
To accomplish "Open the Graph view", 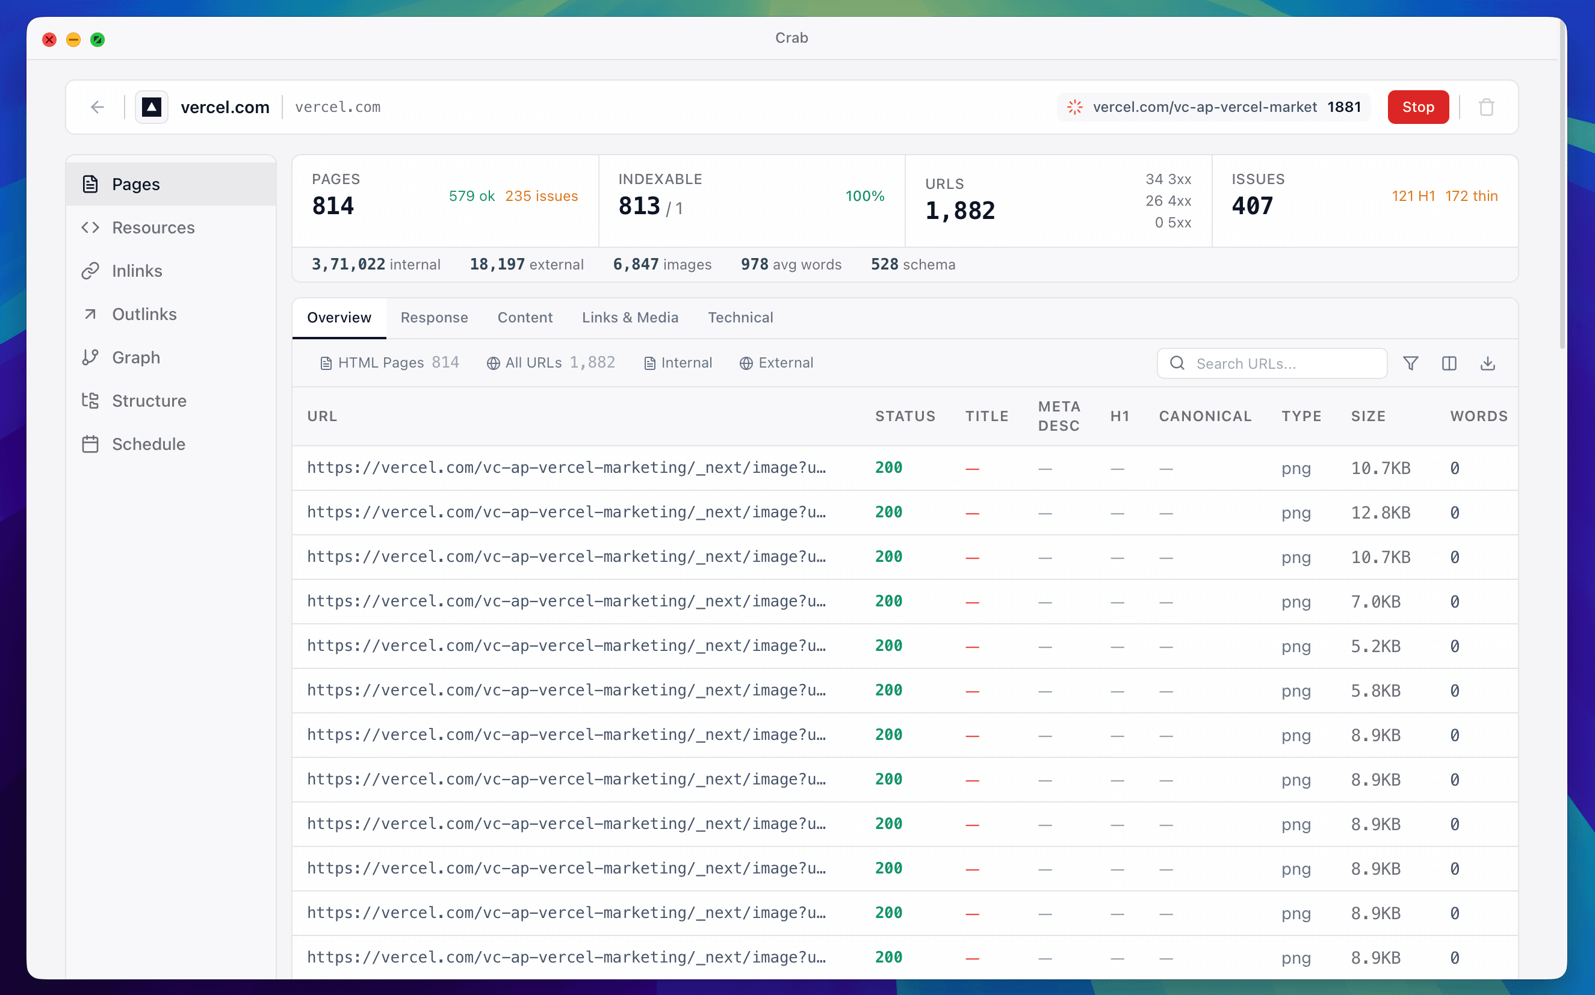I will 137,357.
